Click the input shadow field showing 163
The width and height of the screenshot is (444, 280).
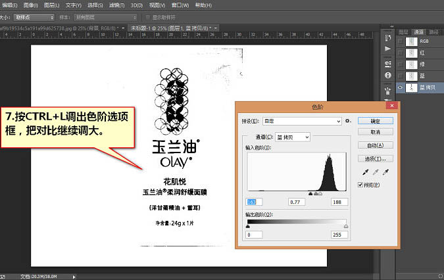click(254, 202)
